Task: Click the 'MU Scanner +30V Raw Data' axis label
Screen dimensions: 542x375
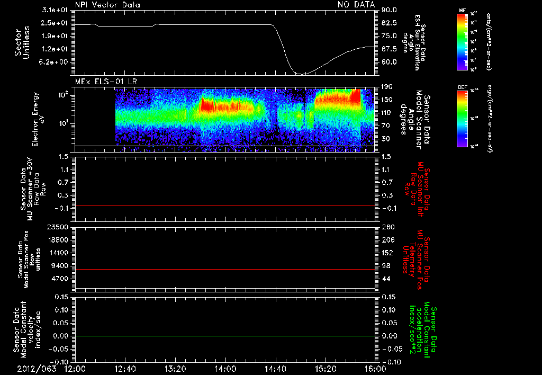Action: point(33,189)
